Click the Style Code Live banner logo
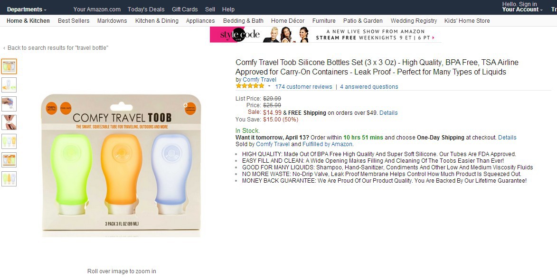This screenshot has width=557, height=278. (234, 35)
